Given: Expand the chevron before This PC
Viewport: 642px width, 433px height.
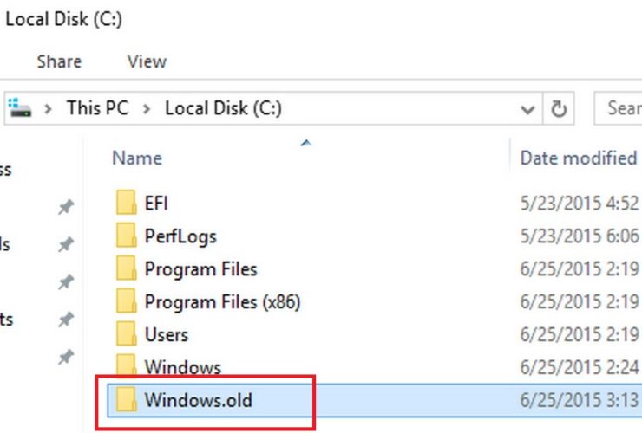Looking at the screenshot, I should click(49, 108).
